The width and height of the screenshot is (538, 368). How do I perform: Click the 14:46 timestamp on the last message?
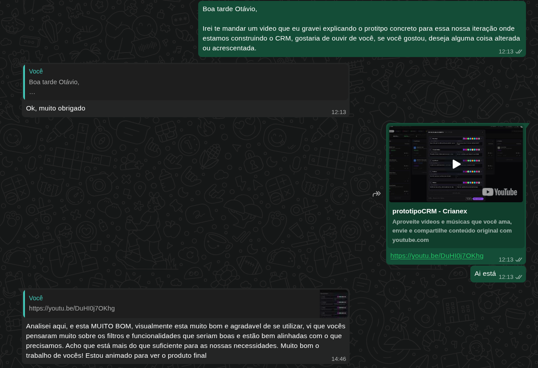(x=338, y=359)
